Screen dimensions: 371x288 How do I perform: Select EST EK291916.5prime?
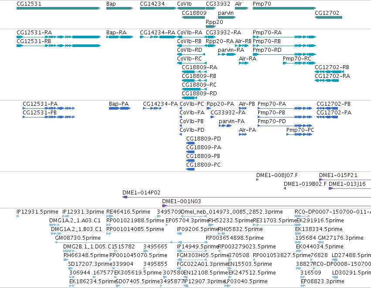tap(298, 225)
